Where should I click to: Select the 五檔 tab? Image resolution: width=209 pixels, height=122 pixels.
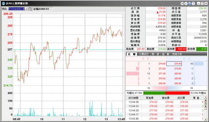(132, 54)
